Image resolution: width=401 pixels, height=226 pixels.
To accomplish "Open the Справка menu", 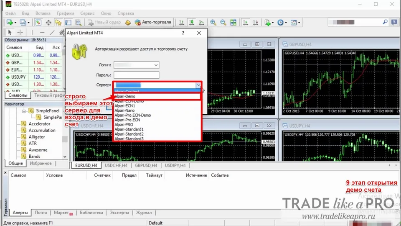I will [126, 13].
